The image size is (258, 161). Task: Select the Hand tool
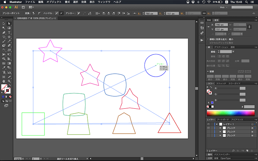point(4,81)
